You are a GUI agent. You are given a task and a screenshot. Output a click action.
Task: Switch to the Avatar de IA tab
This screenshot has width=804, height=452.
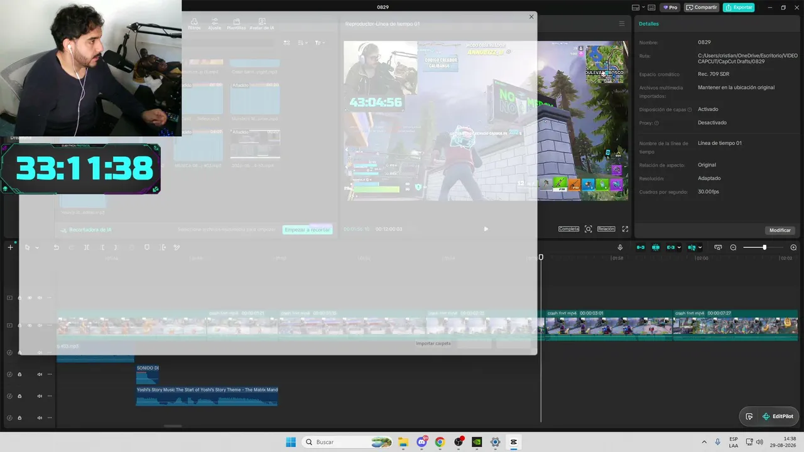pyautogui.click(x=262, y=24)
